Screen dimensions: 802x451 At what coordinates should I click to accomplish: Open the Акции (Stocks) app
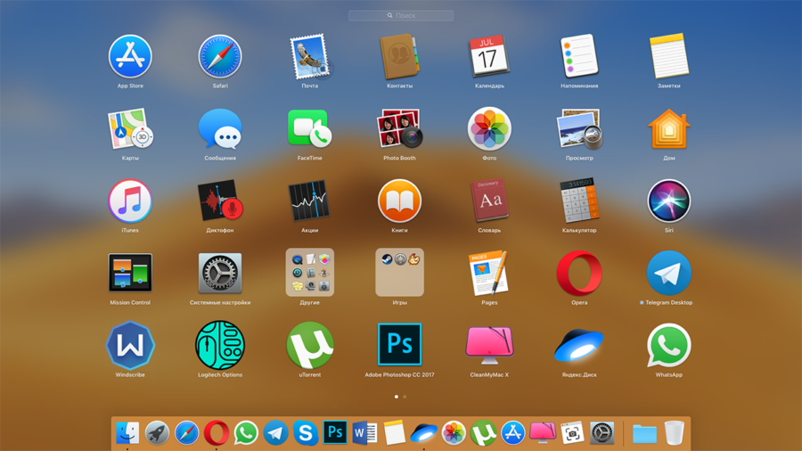click(309, 201)
